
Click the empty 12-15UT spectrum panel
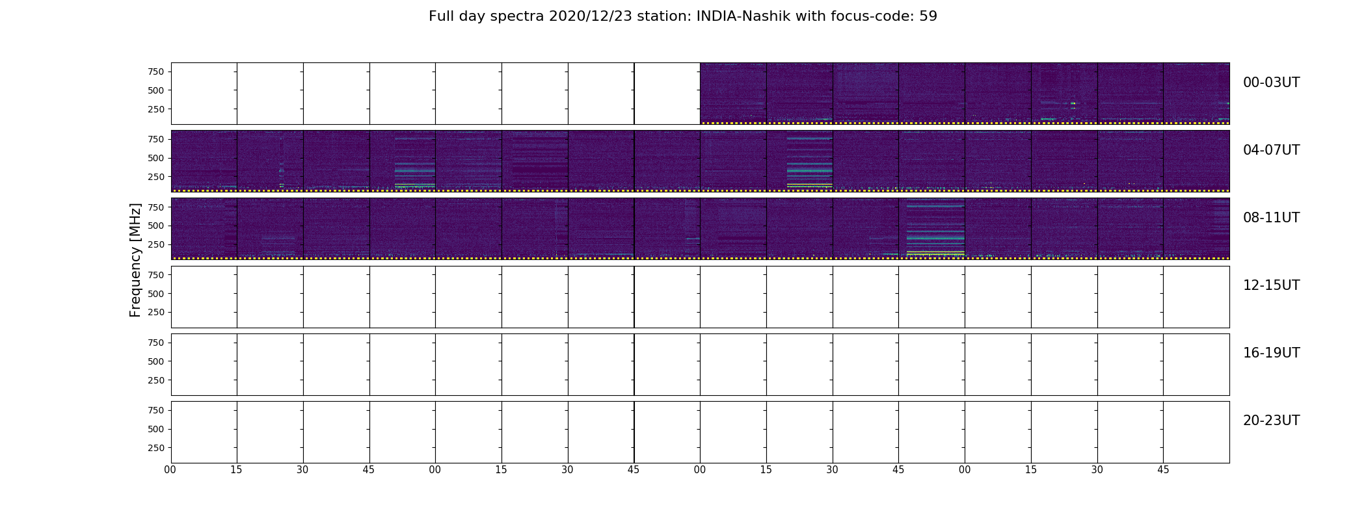pos(700,297)
